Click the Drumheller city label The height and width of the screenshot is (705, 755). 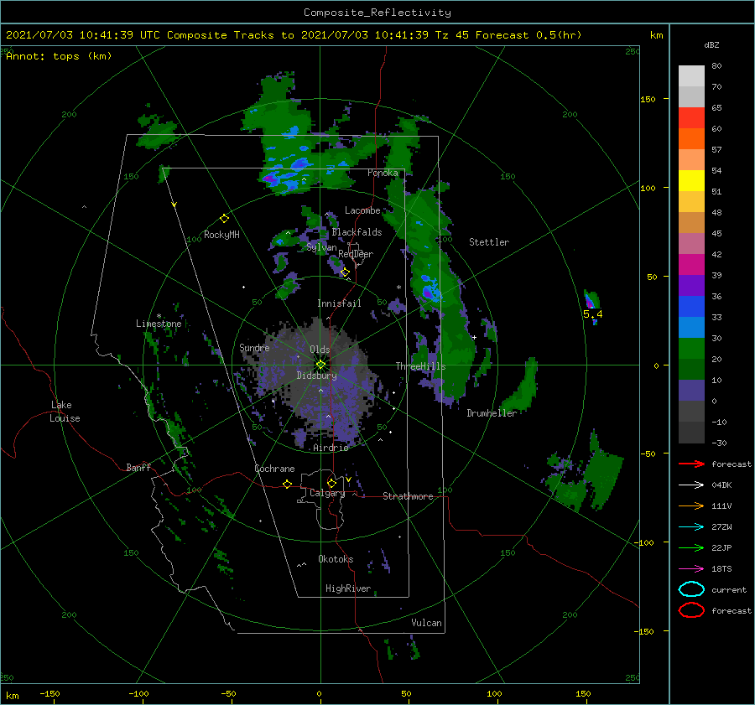click(492, 413)
